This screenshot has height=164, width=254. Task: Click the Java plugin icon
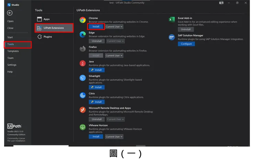83,63
